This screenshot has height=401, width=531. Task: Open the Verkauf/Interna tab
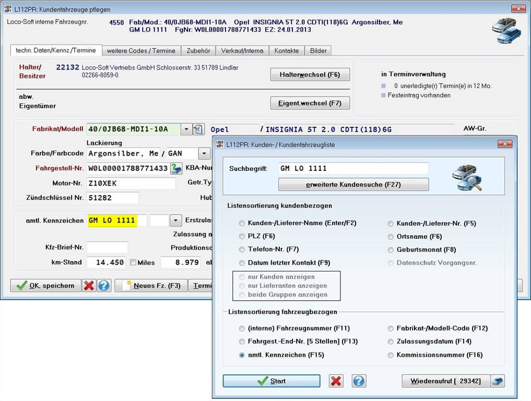pyautogui.click(x=243, y=51)
